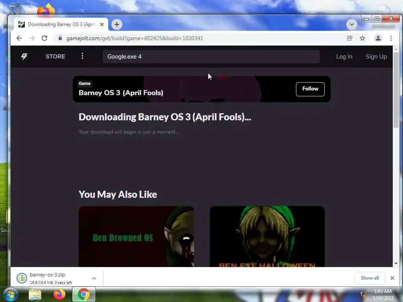Click the browser forward arrow
Screen dimensions: 403x302
32,38
